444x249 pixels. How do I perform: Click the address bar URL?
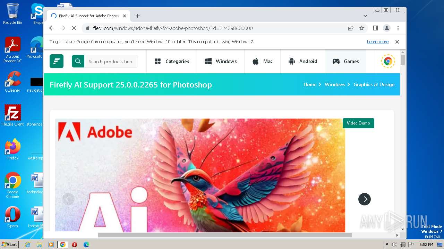click(173, 28)
